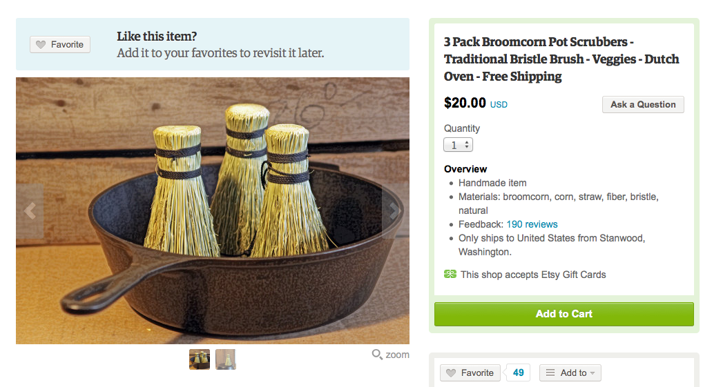The height and width of the screenshot is (387, 703).
Task: Open the Quantity dropdown
Action: coord(458,145)
